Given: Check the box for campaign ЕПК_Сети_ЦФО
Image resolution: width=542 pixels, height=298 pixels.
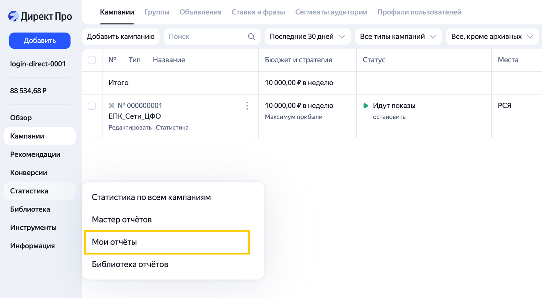Looking at the screenshot, I should (x=92, y=106).
